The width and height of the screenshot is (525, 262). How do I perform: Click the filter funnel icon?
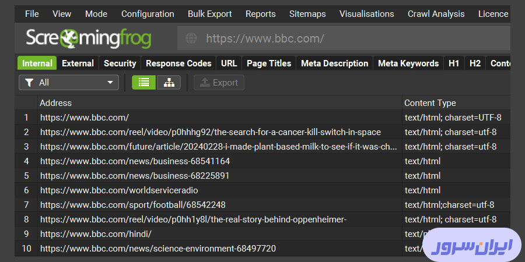pyautogui.click(x=29, y=83)
